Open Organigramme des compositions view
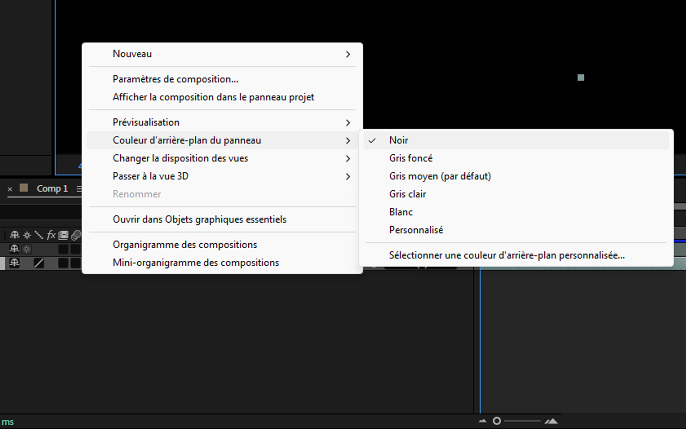Screen dimensions: 686x429 [x=186, y=245]
